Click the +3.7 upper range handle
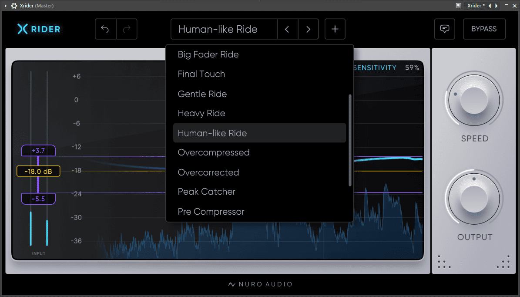520x297 pixels. click(38, 151)
